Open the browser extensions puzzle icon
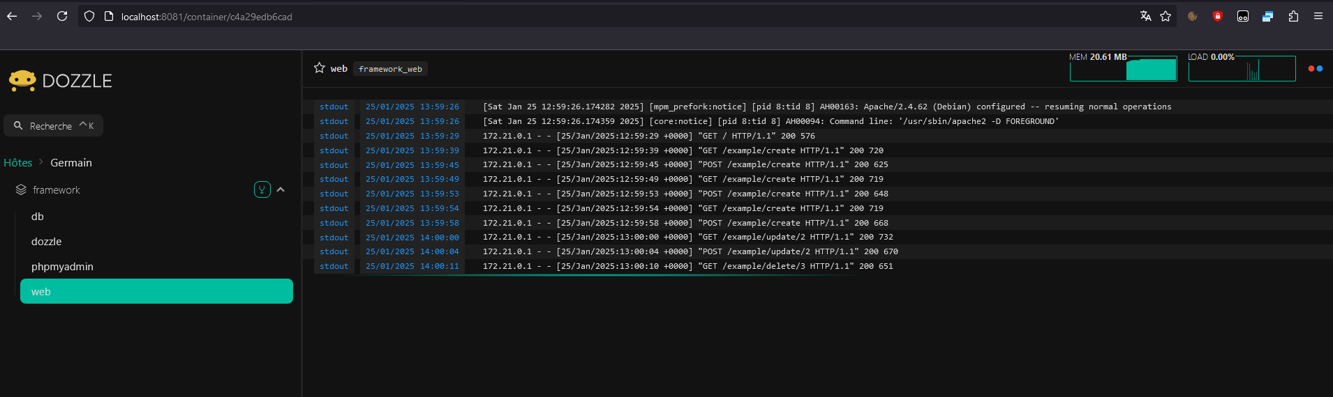The image size is (1333, 397). click(x=1293, y=16)
